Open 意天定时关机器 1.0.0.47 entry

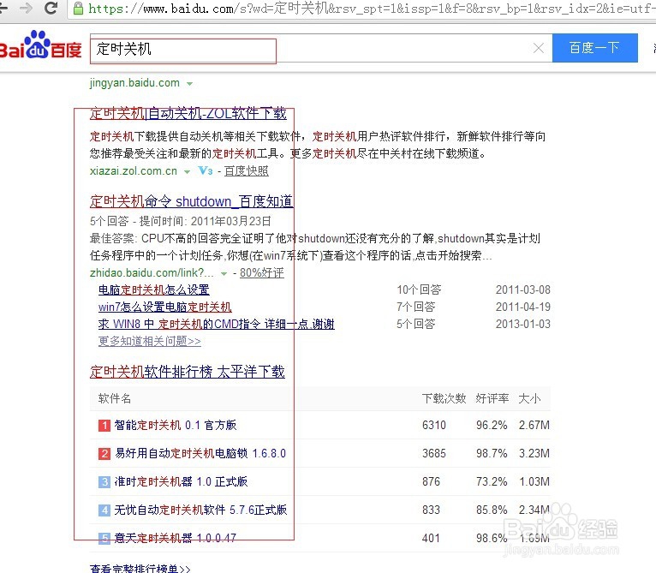click(176, 537)
